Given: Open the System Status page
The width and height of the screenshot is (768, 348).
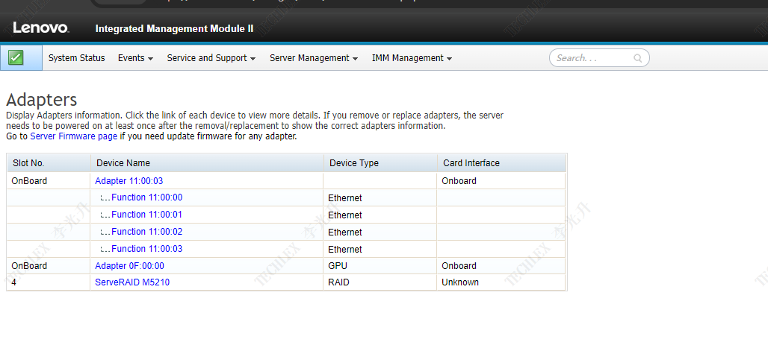Looking at the screenshot, I should 76,57.
